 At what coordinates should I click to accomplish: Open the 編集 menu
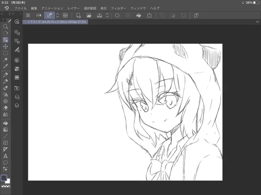pyautogui.click(x=34, y=8)
